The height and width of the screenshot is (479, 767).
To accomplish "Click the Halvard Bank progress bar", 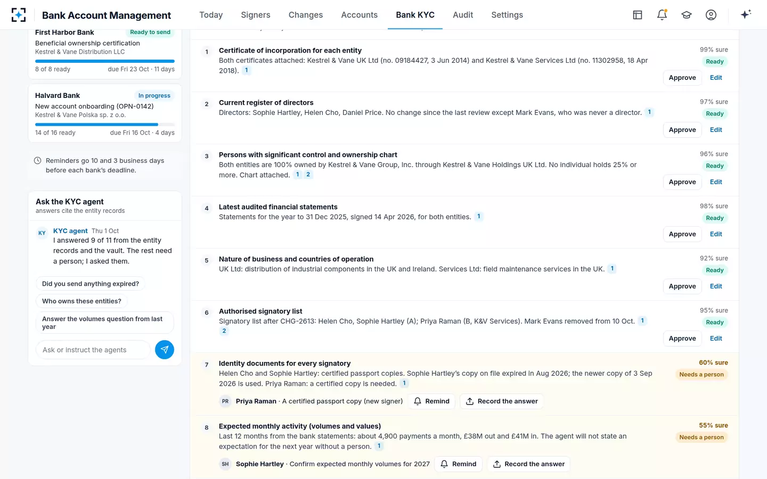I will (105, 125).
